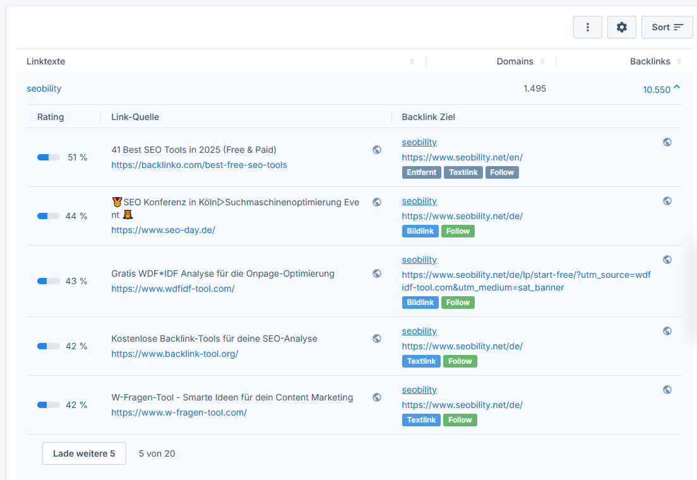Viewport: 697px width, 480px height.
Task: Click Textlink tag in backlink-tool row
Action: click(421, 361)
